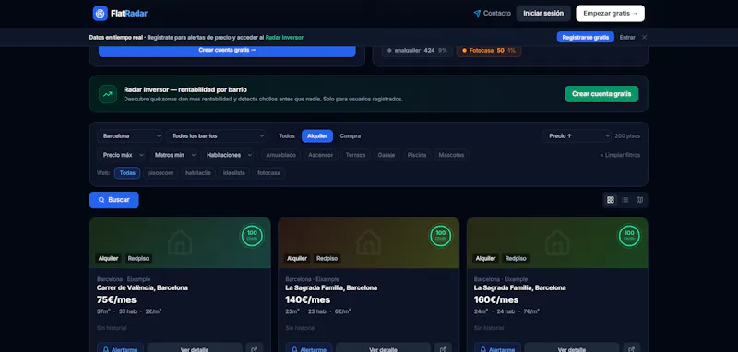Select the Alquiler tab

click(x=317, y=135)
